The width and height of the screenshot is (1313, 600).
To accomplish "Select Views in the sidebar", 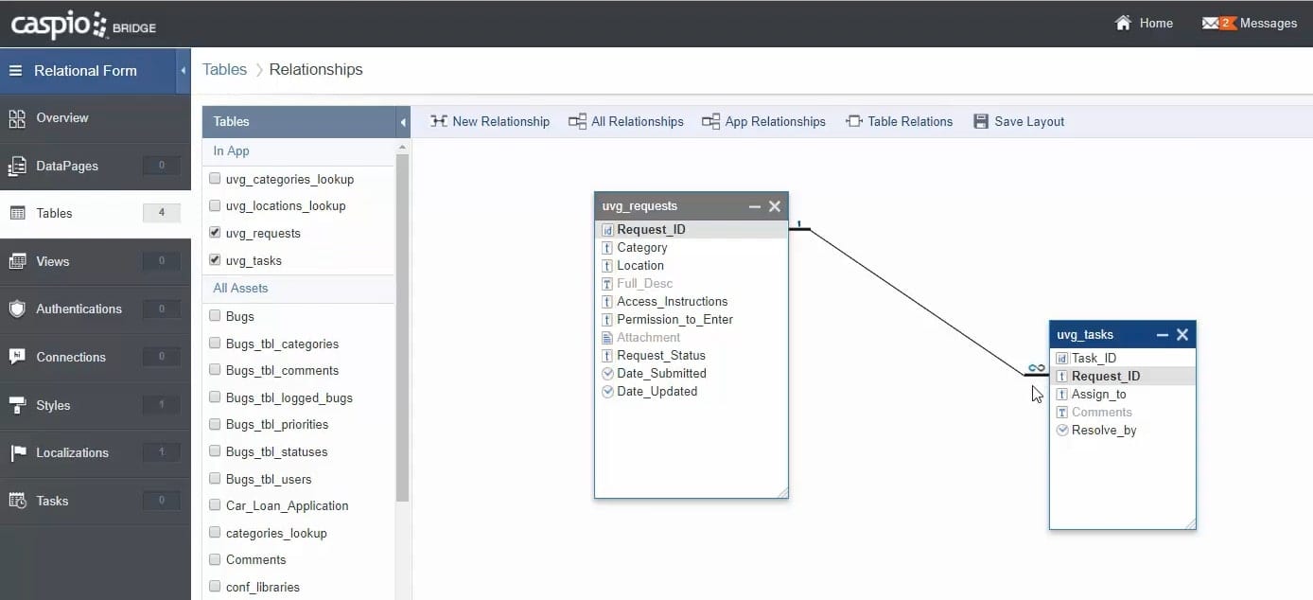I will click(52, 261).
